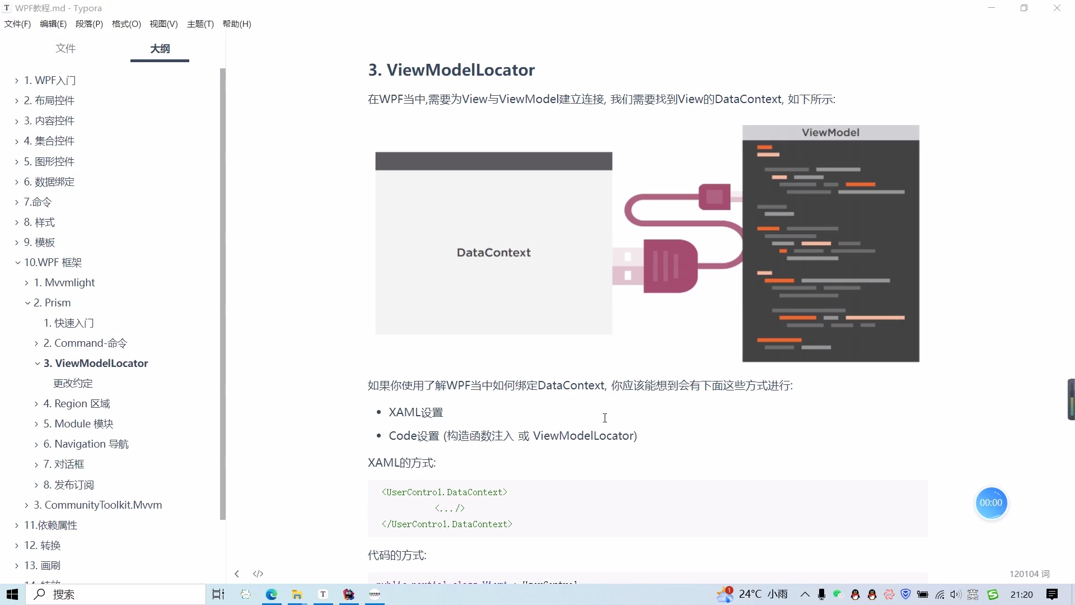Screen dimensions: 1075x605
Task: Collapse the "2. Prism" outline section
Action: [26, 302]
